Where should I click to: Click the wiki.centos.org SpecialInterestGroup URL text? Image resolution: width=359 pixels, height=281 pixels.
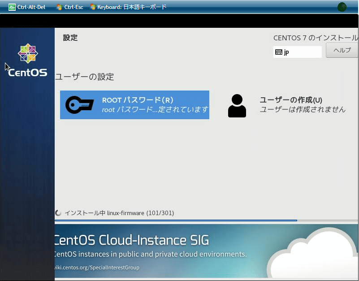coord(97,268)
